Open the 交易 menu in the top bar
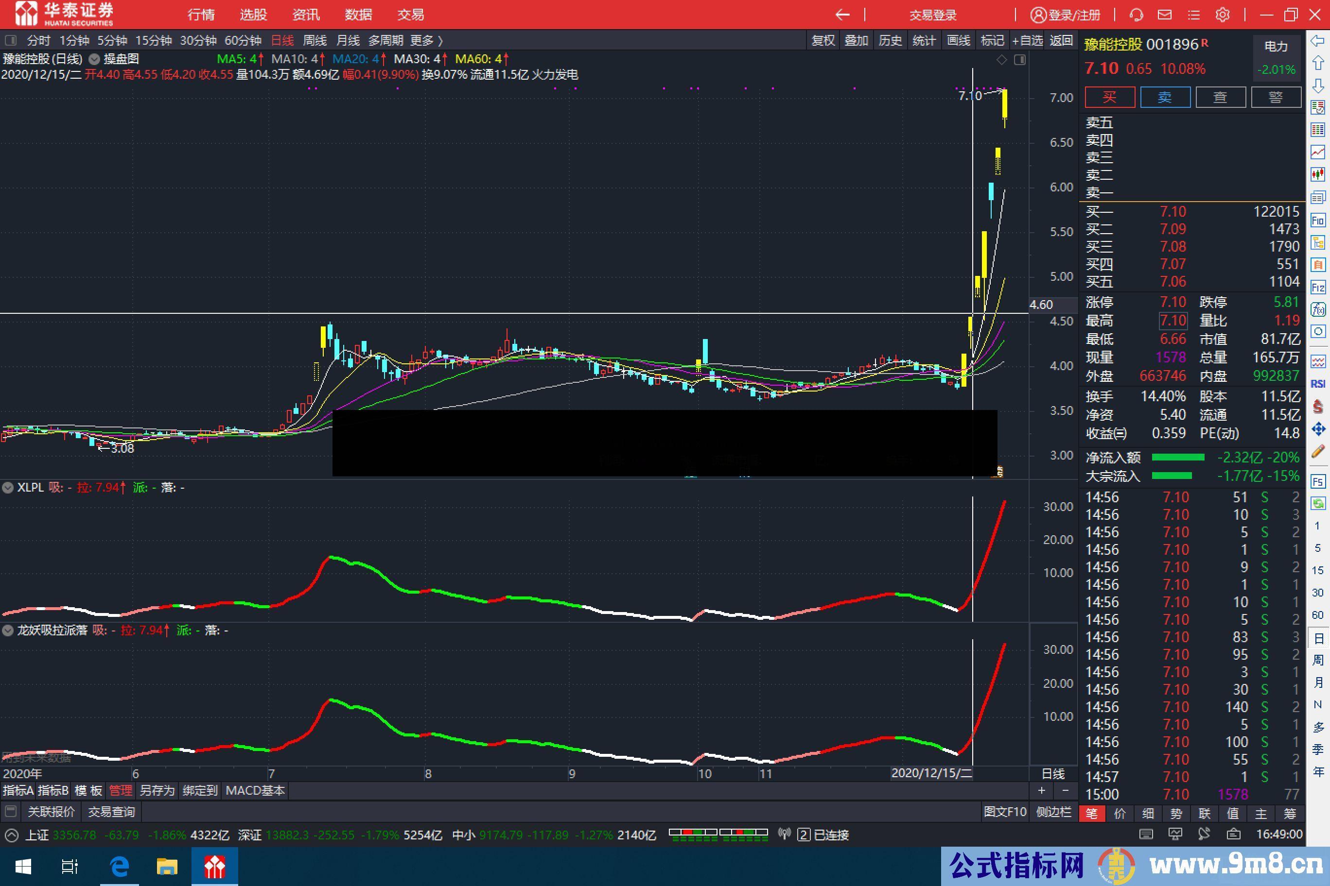This screenshot has width=1330, height=886. click(x=411, y=14)
